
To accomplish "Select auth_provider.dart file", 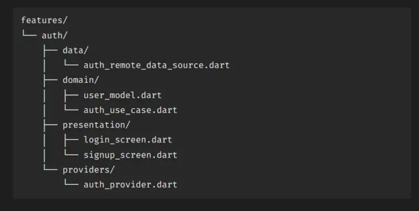I will pos(130,185).
